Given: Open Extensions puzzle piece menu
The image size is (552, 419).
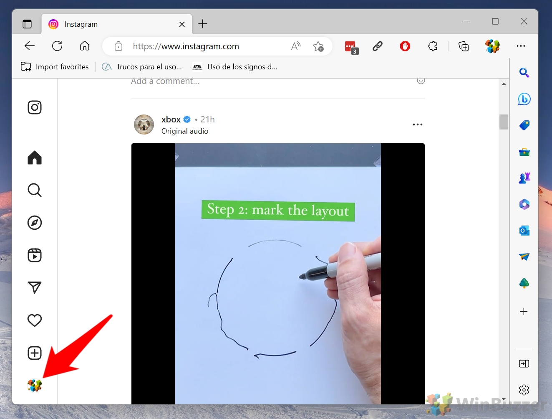Looking at the screenshot, I should click(x=433, y=46).
